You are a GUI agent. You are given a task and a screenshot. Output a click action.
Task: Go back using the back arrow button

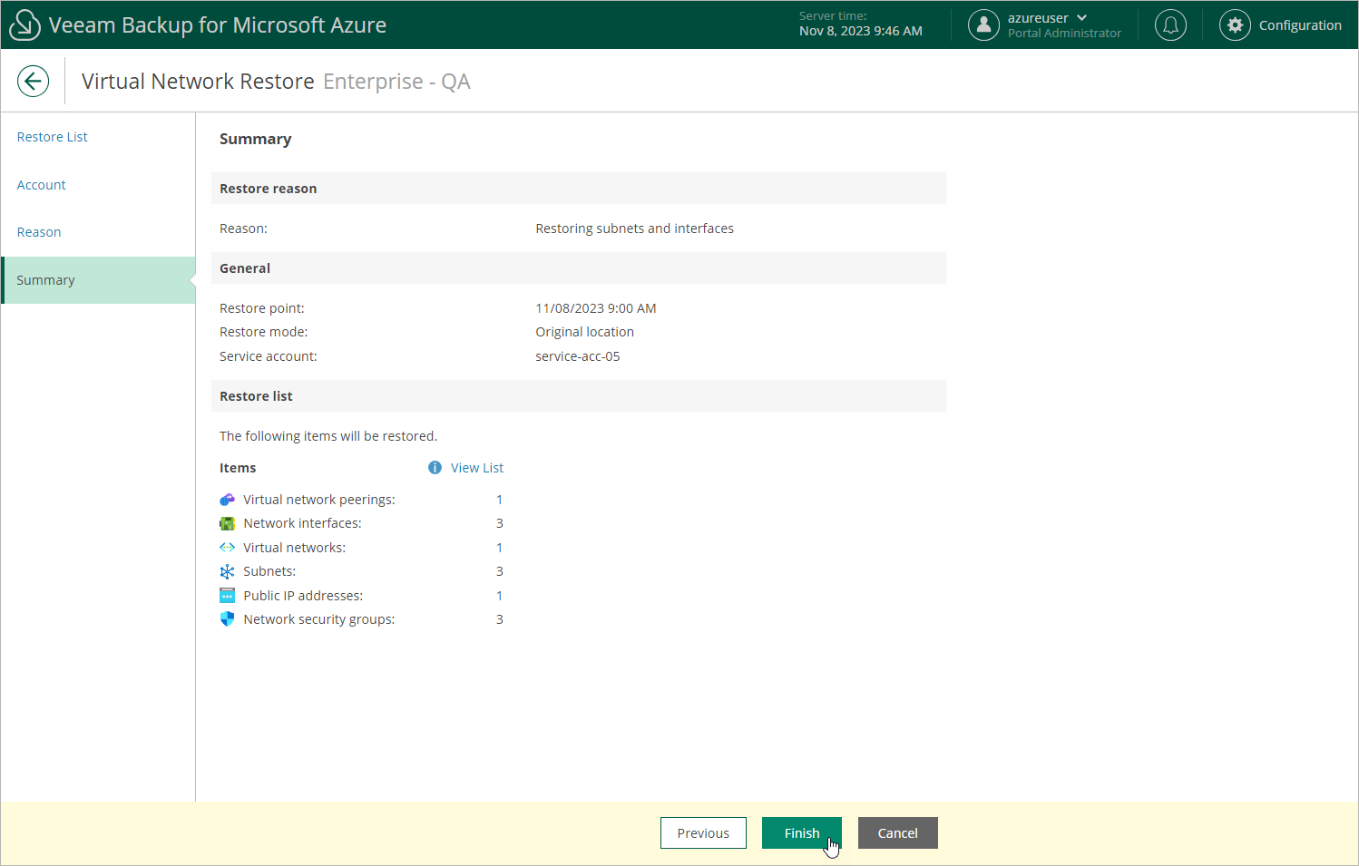coord(34,82)
